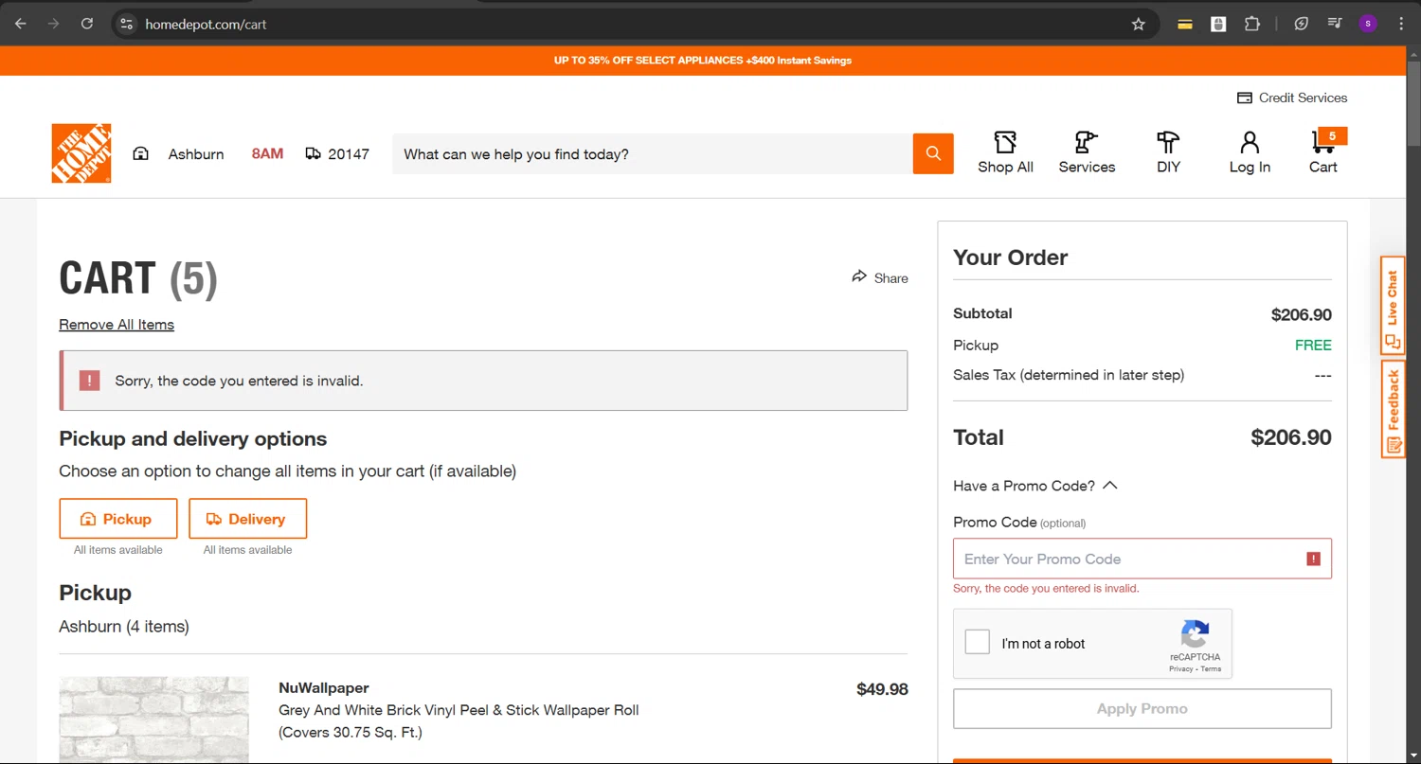Reload the page with the refresh icon
This screenshot has width=1421, height=764.
pos(87,24)
